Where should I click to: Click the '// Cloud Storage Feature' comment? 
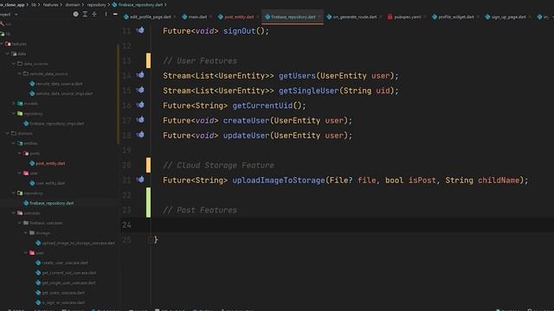coord(218,165)
